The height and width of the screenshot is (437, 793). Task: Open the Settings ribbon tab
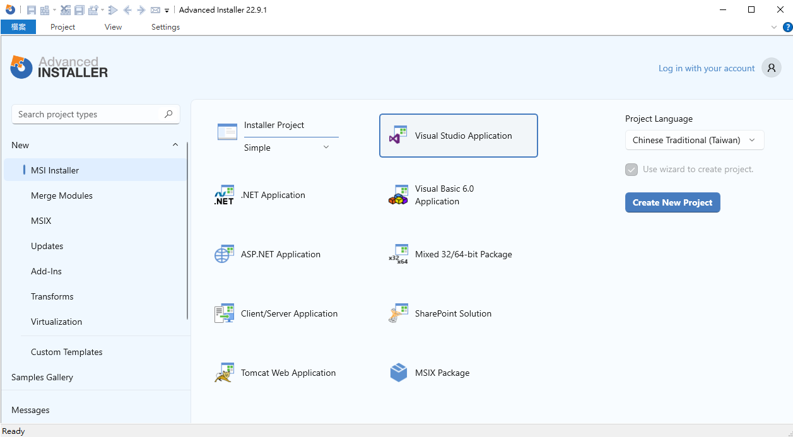point(165,27)
